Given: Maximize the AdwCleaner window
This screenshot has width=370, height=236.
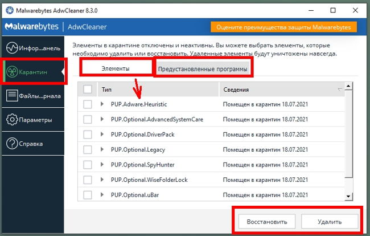Looking at the screenshot, I should [333, 10].
